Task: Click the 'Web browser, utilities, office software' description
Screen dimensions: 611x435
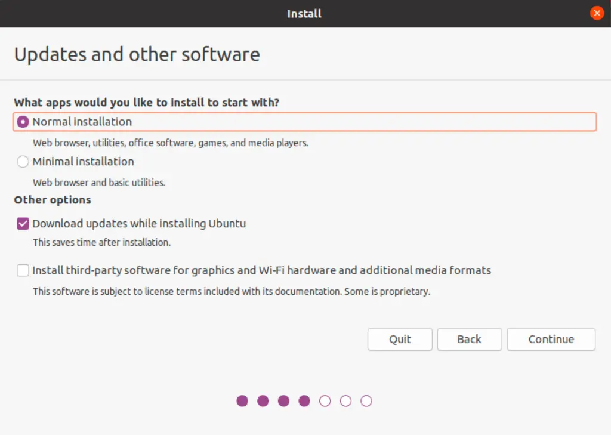Action: (x=171, y=143)
